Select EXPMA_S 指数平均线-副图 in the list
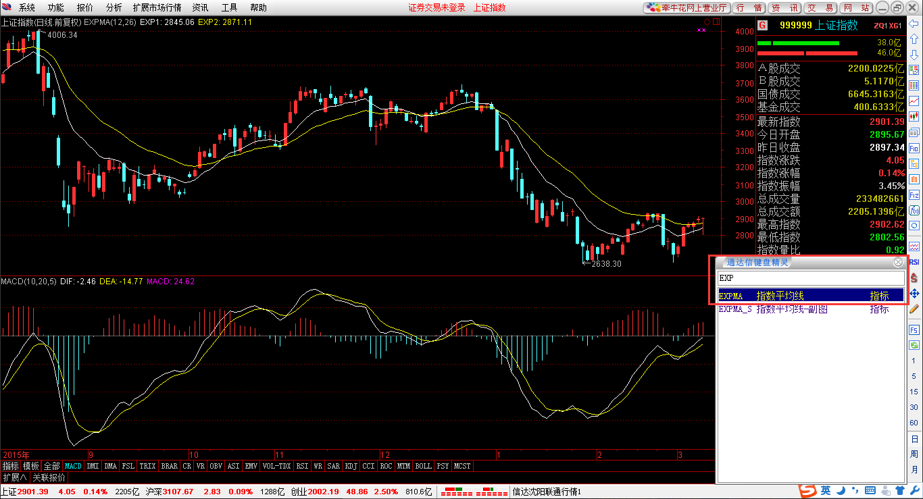 811,309
